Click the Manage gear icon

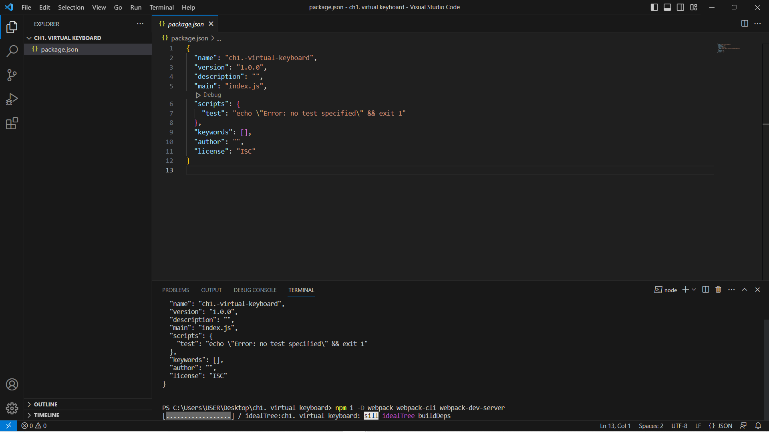click(12, 408)
